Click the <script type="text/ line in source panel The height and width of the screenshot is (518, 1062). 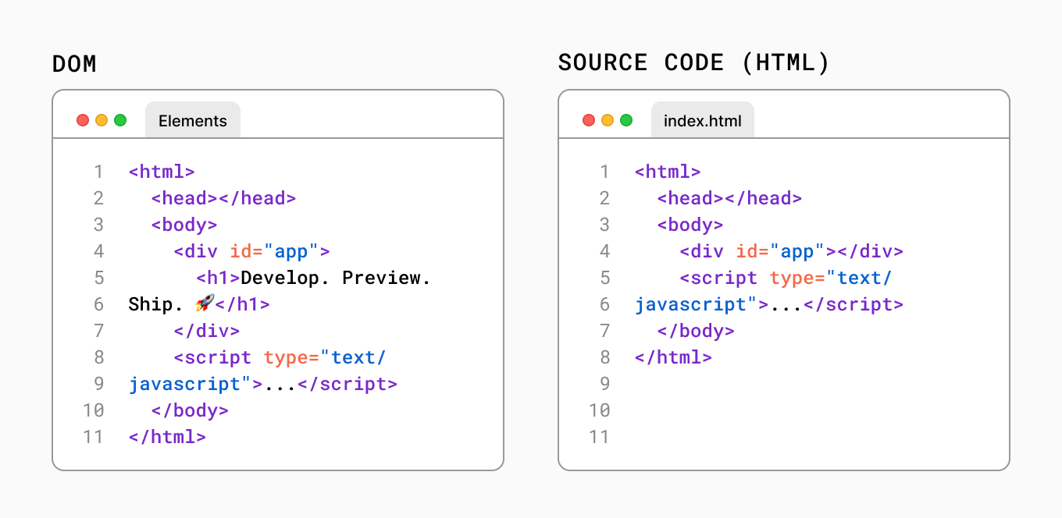[x=786, y=278]
